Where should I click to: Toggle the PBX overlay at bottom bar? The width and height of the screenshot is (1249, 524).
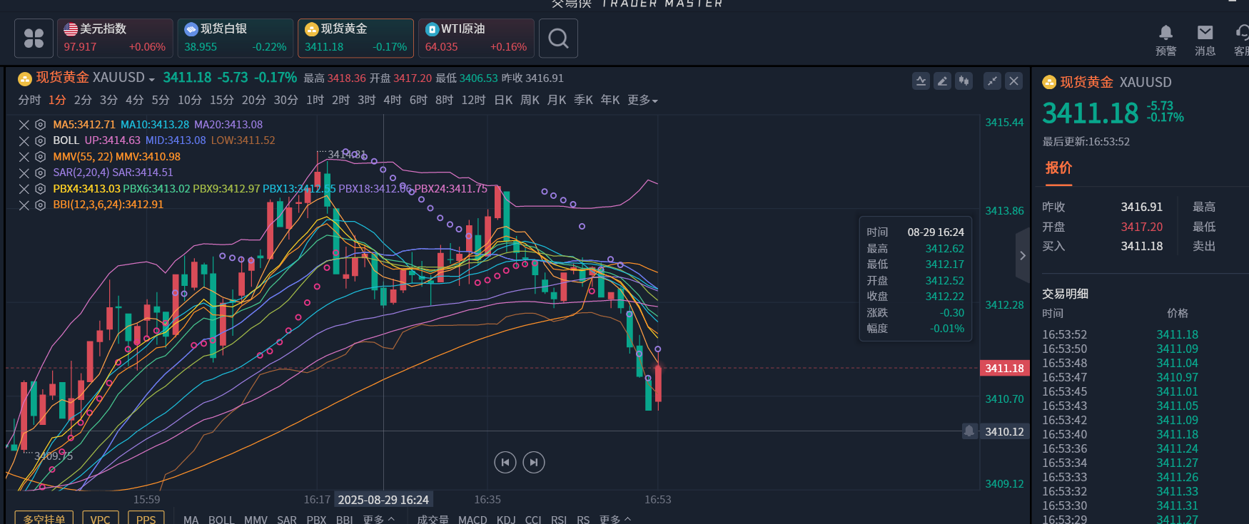click(x=316, y=520)
